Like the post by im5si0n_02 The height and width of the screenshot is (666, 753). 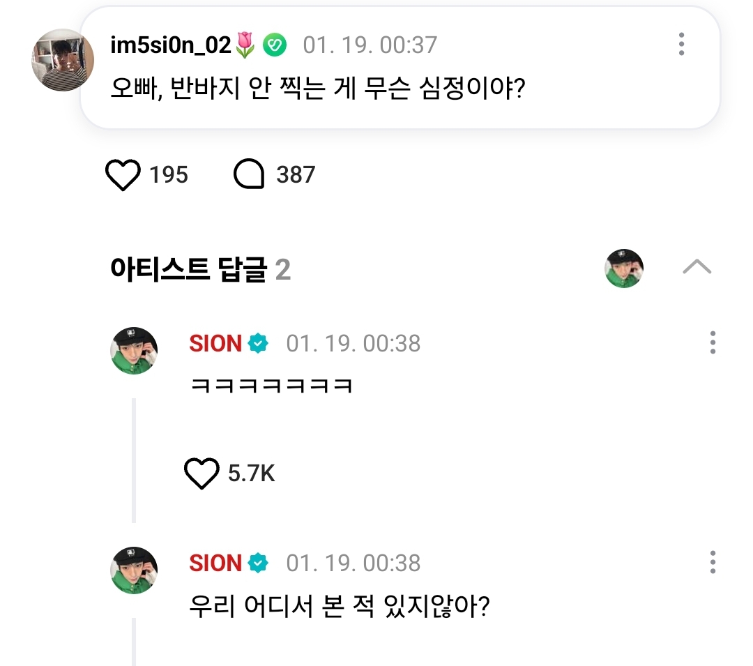click(123, 175)
